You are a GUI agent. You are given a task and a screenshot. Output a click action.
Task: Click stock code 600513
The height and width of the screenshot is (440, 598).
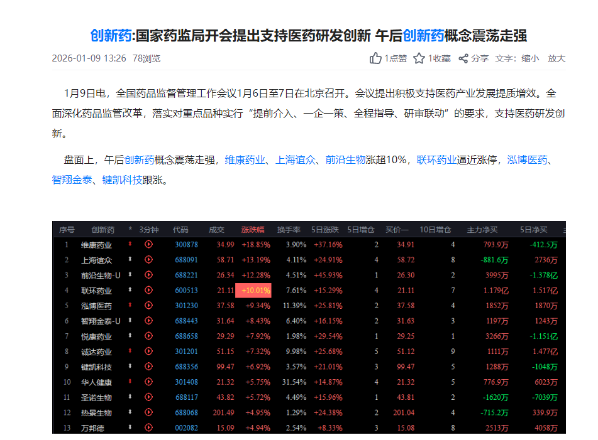click(187, 291)
